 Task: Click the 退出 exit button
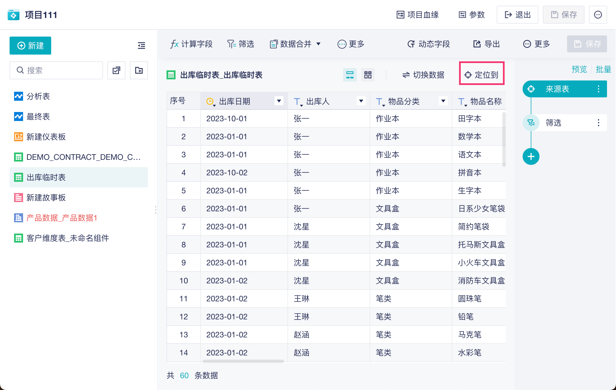pyautogui.click(x=517, y=15)
